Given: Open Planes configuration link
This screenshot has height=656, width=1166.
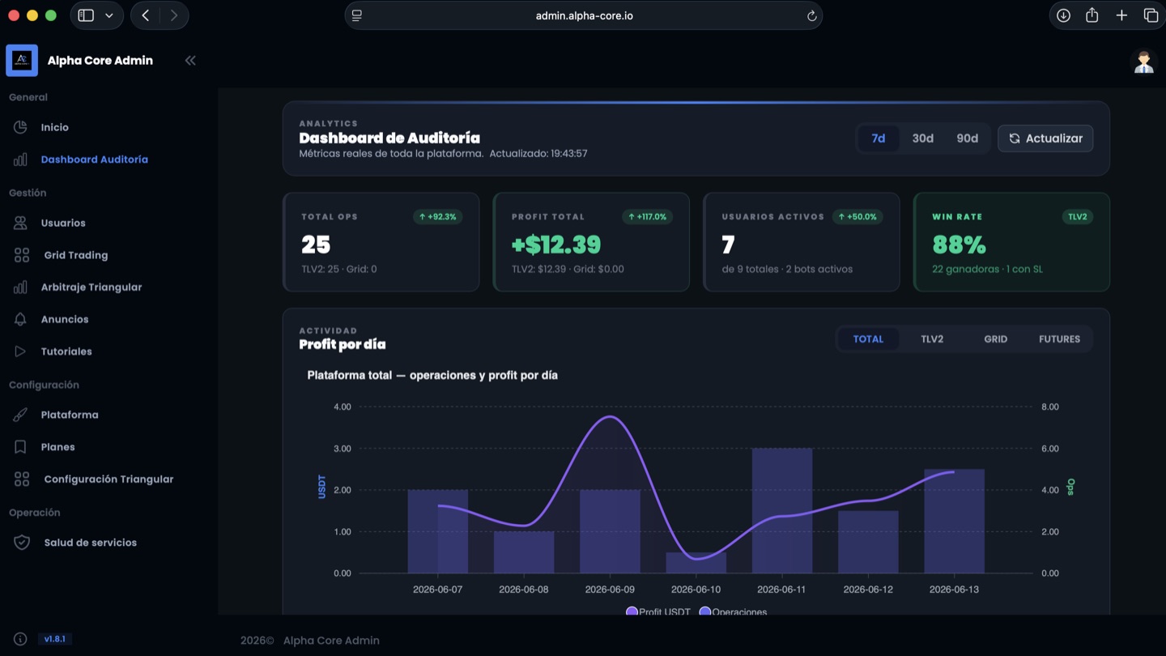Looking at the screenshot, I should point(58,447).
